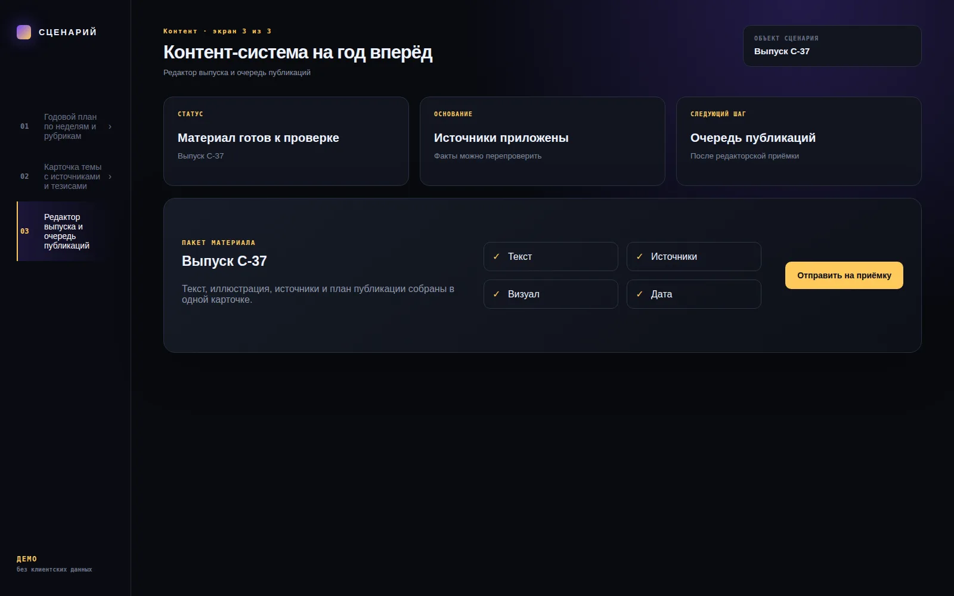Image resolution: width=954 pixels, height=596 pixels.
Task: Click the ДЕМО label at sidebar bottom
Action: (x=27, y=559)
